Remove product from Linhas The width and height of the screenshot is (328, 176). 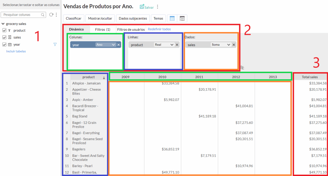(x=177, y=45)
